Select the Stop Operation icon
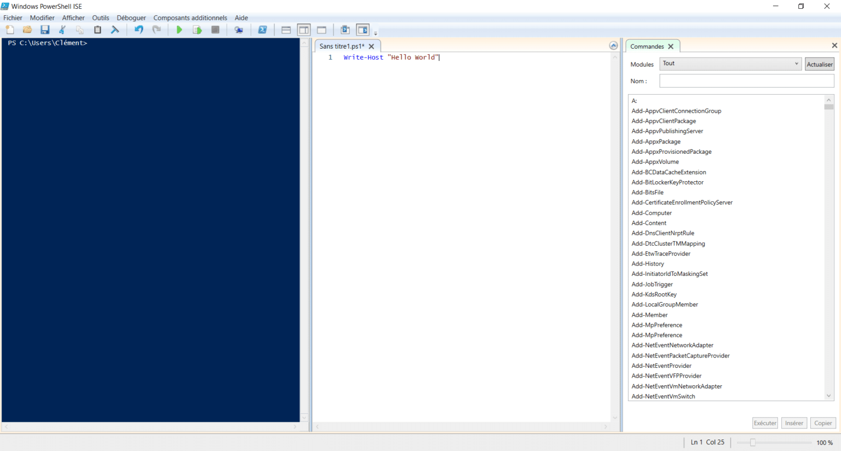This screenshot has width=841, height=451. [215, 30]
